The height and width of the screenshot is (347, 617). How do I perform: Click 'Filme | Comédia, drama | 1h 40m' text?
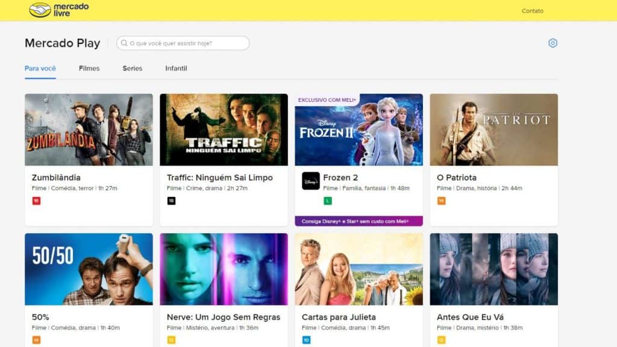click(x=75, y=328)
